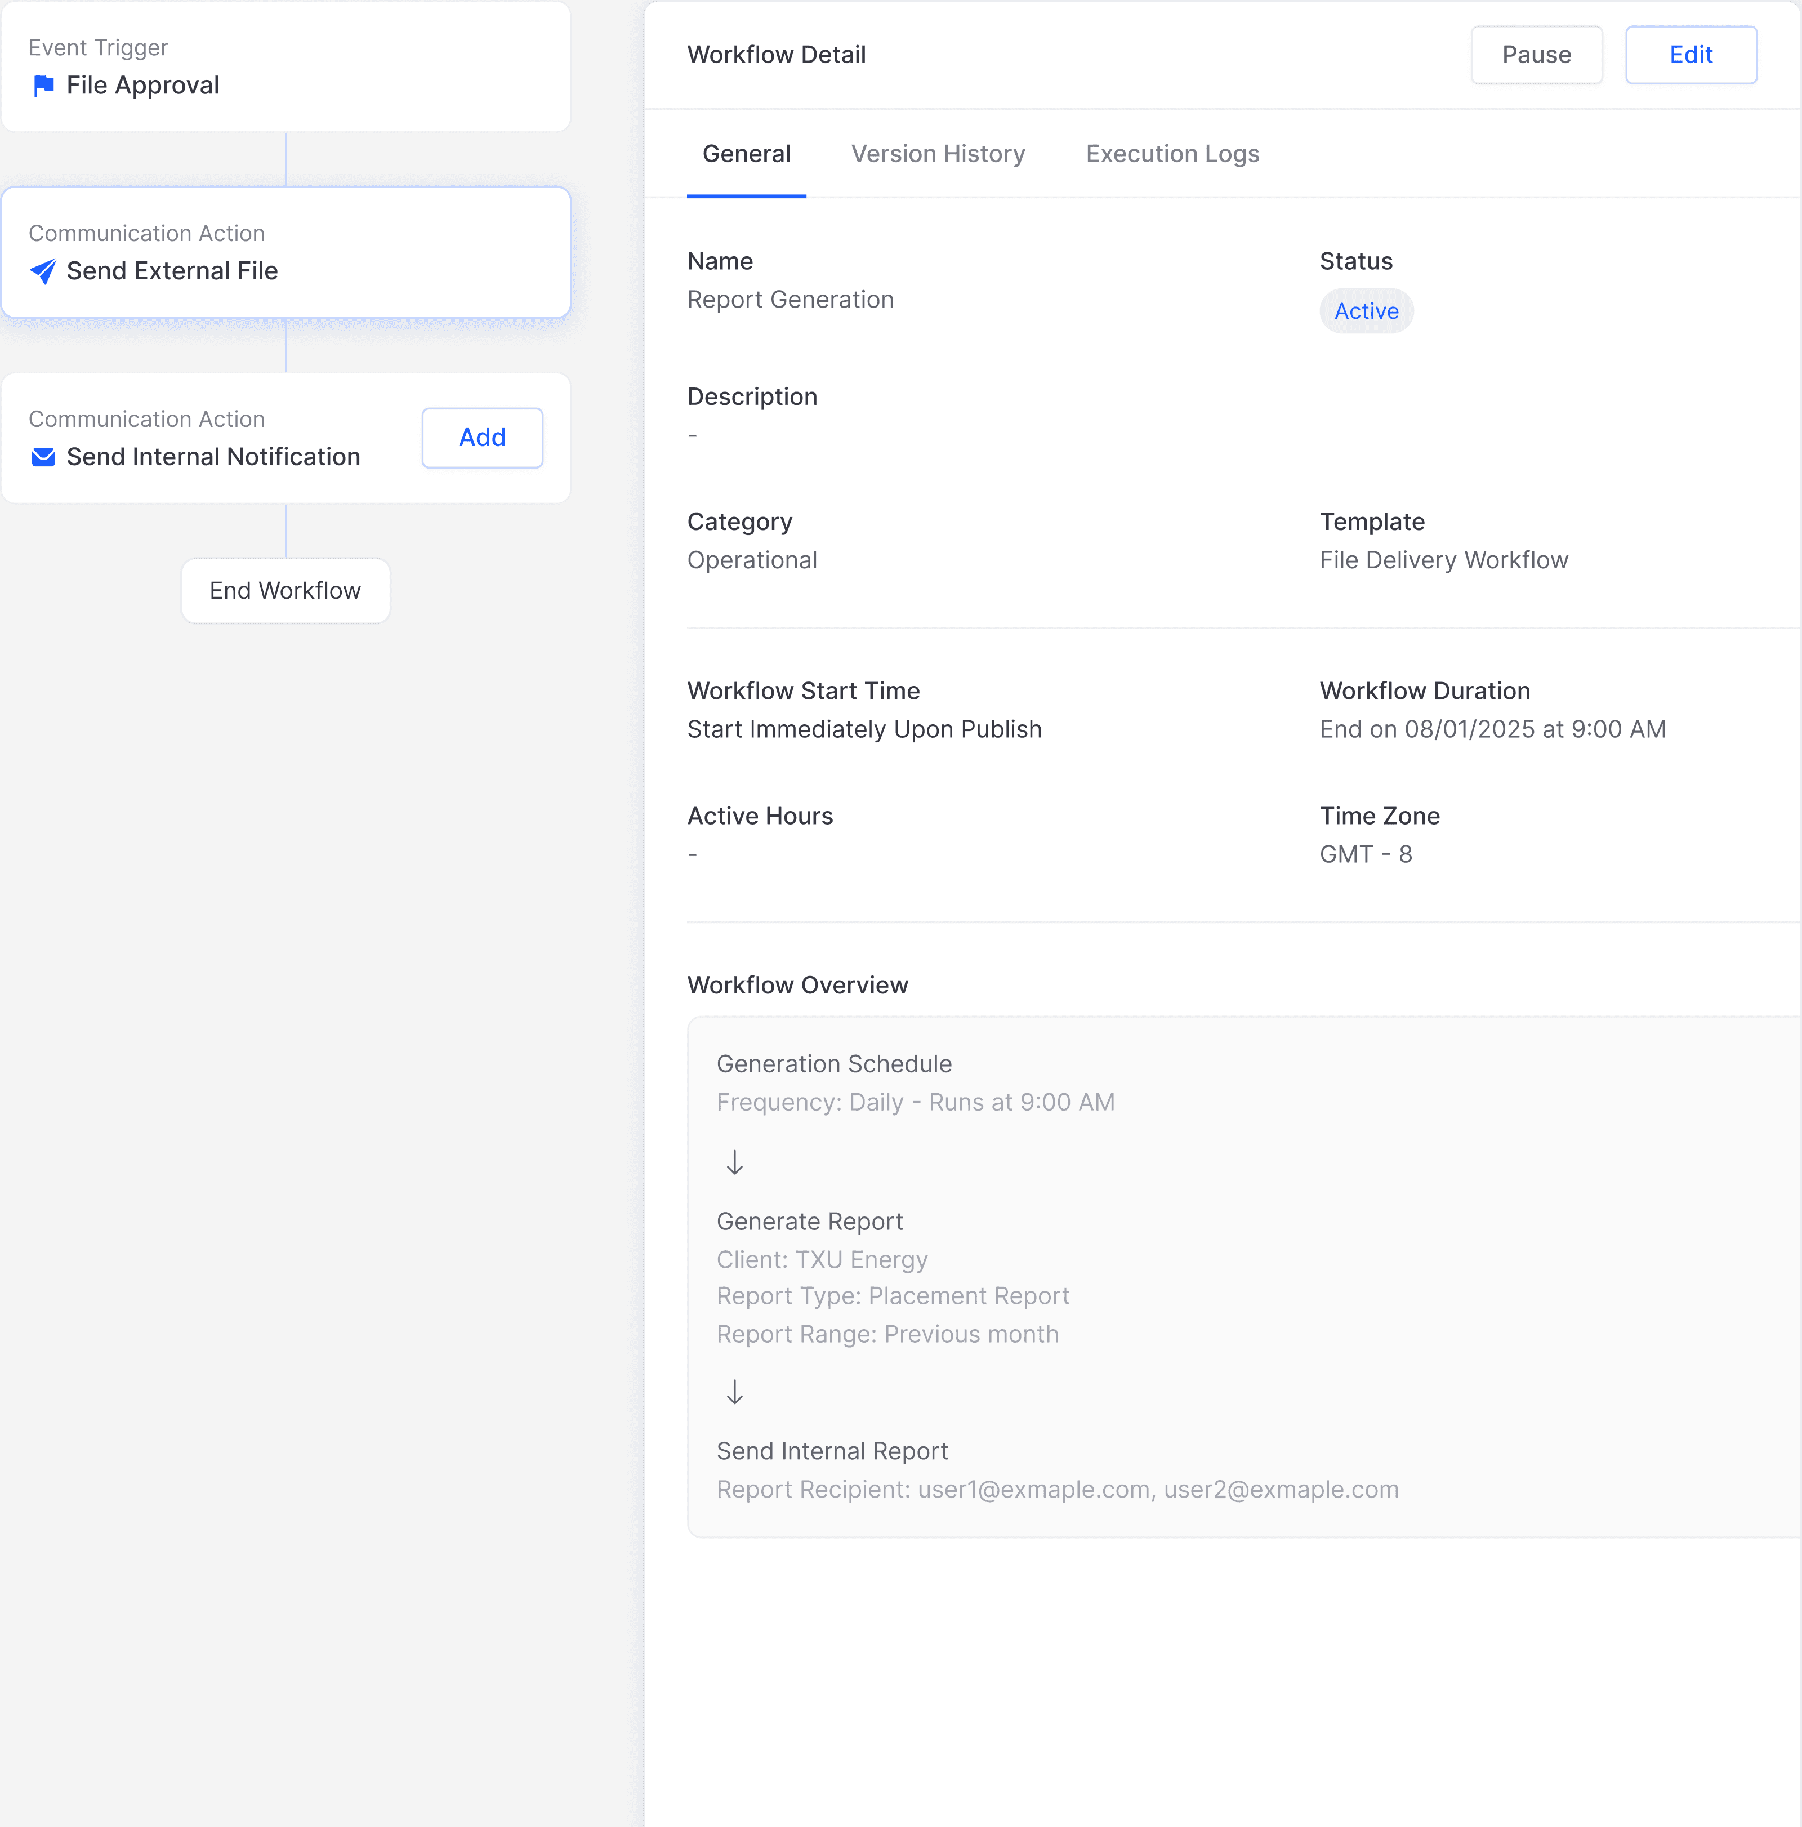Click the Active status badge
The image size is (1802, 1827).
pyautogui.click(x=1366, y=311)
